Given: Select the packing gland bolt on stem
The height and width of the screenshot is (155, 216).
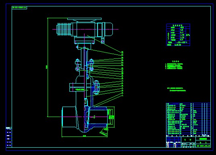Looking at the screenshot, I should (x=91, y=65).
